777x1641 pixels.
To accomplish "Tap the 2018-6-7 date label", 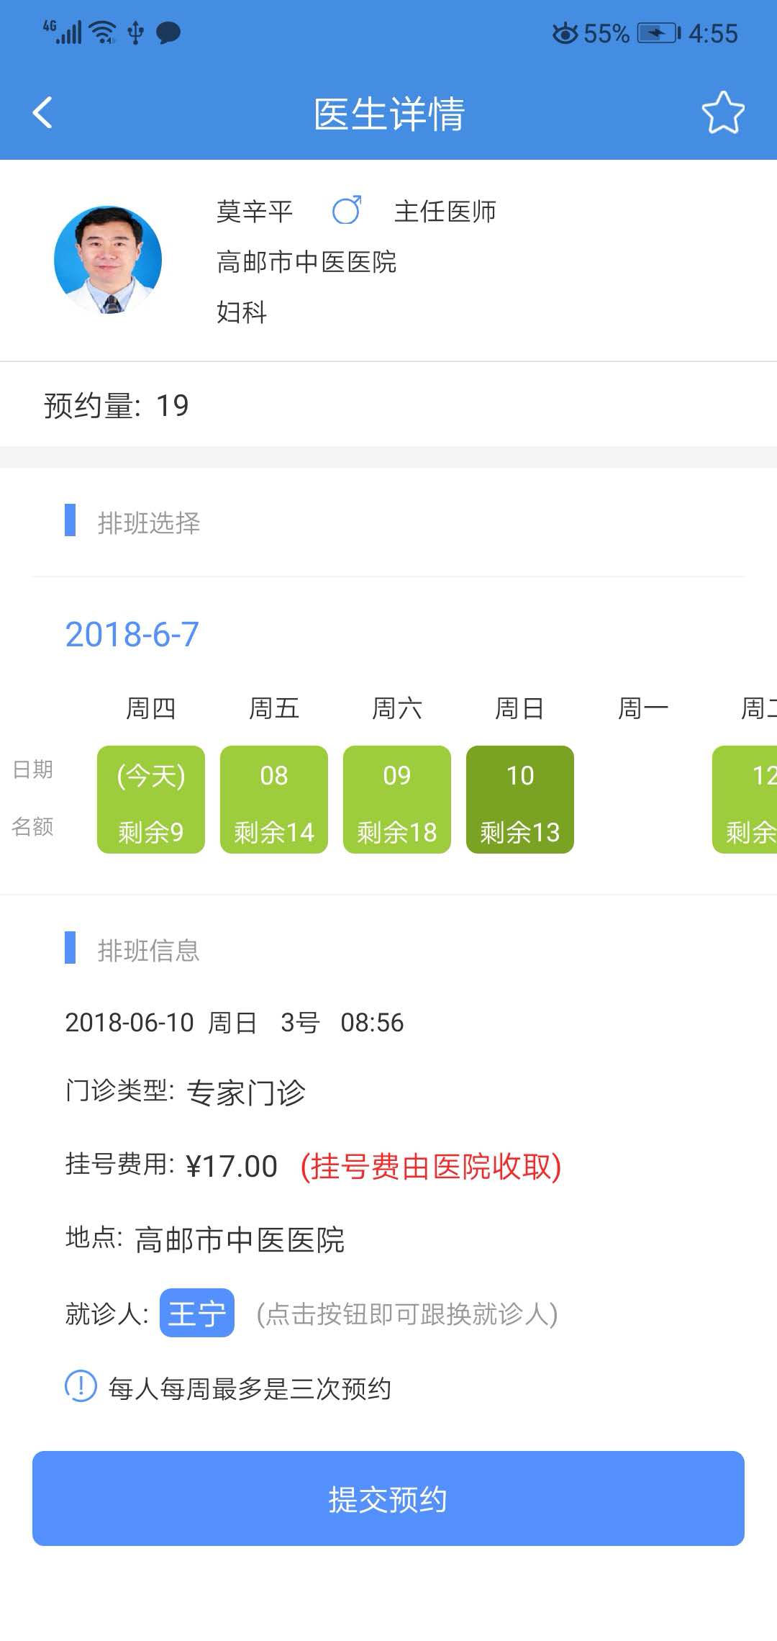I will [x=132, y=634].
